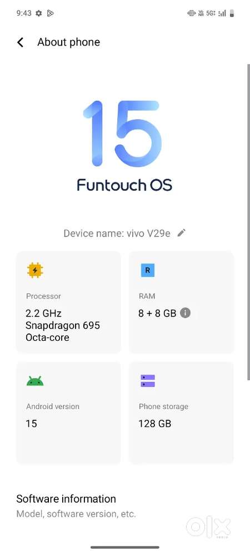Select the Android version card
Screen dimensions: 250x555
tap(68, 412)
